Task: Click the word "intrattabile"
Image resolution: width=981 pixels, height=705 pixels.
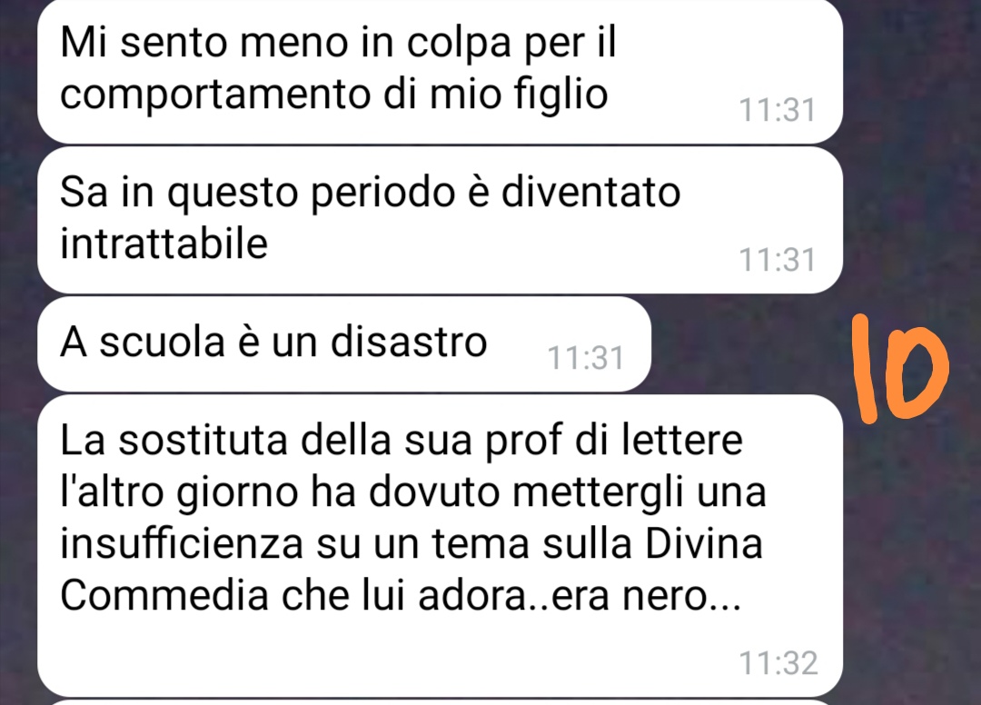Action: click(163, 243)
